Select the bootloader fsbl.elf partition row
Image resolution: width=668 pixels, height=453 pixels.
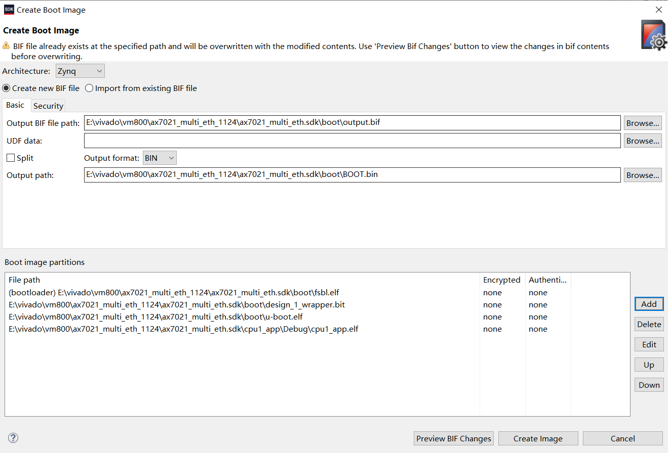click(x=318, y=292)
